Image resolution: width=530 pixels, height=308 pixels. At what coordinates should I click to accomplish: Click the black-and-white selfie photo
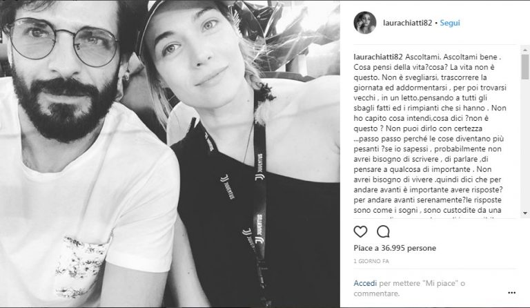click(170, 154)
